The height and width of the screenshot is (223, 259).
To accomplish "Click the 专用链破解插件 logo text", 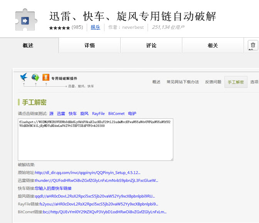I will click(x=64, y=78).
